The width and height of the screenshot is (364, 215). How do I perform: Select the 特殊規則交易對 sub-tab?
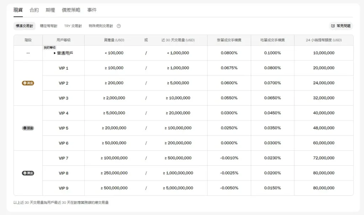(101, 26)
